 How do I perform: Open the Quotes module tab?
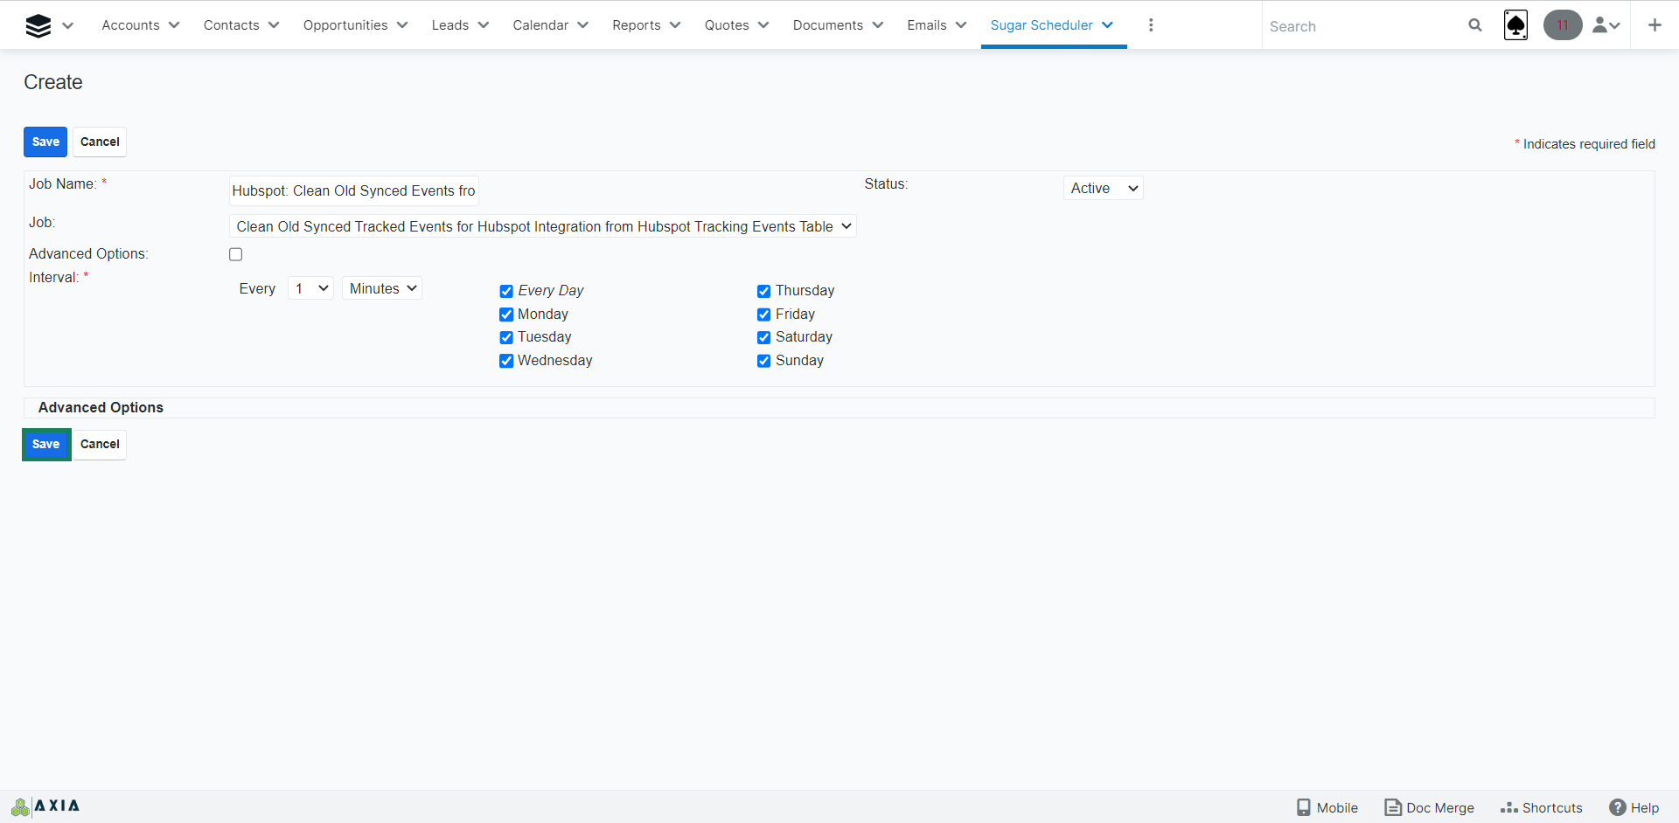pyautogui.click(x=727, y=25)
